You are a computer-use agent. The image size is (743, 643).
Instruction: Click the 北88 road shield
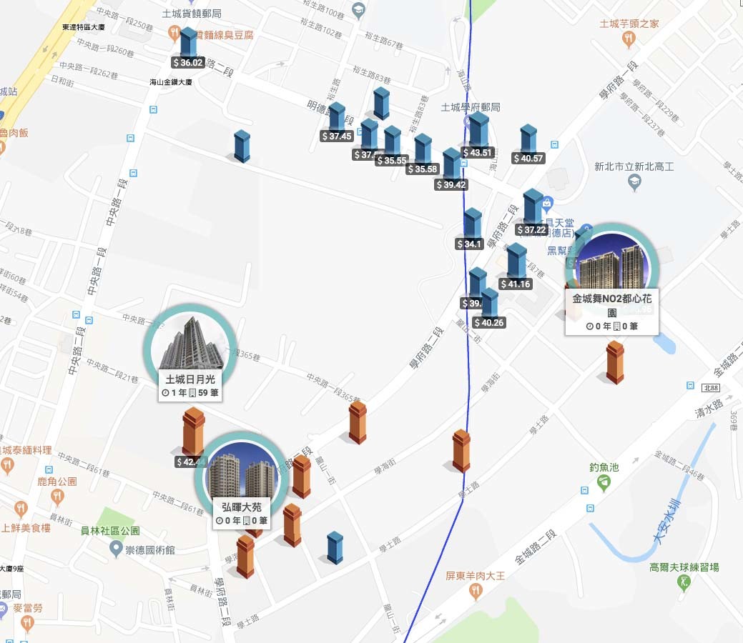711,388
